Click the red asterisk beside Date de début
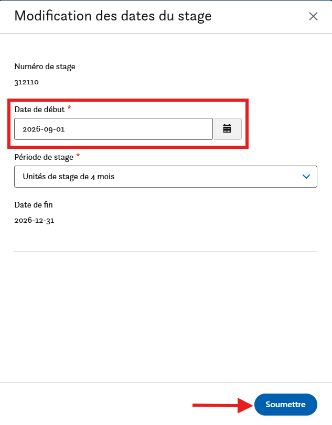This screenshot has width=332, height=425. 69,108
